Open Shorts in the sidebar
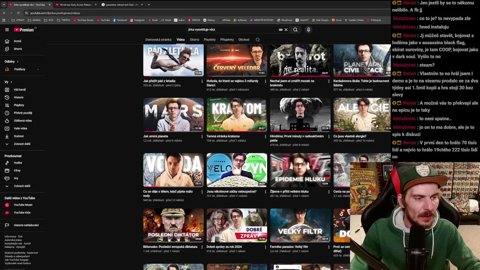 (x=18, y=49)
